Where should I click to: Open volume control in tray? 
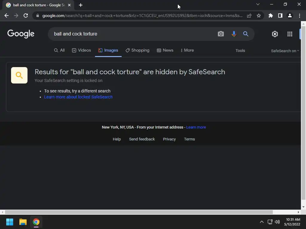pyautogui.click(x=277, y=222)
